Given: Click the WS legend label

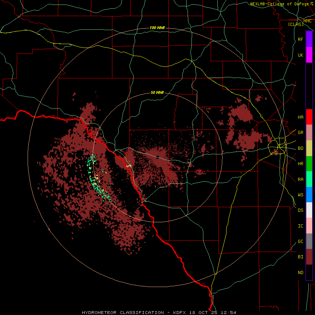Looking at the screenshot, I should [x=300, y=195].
